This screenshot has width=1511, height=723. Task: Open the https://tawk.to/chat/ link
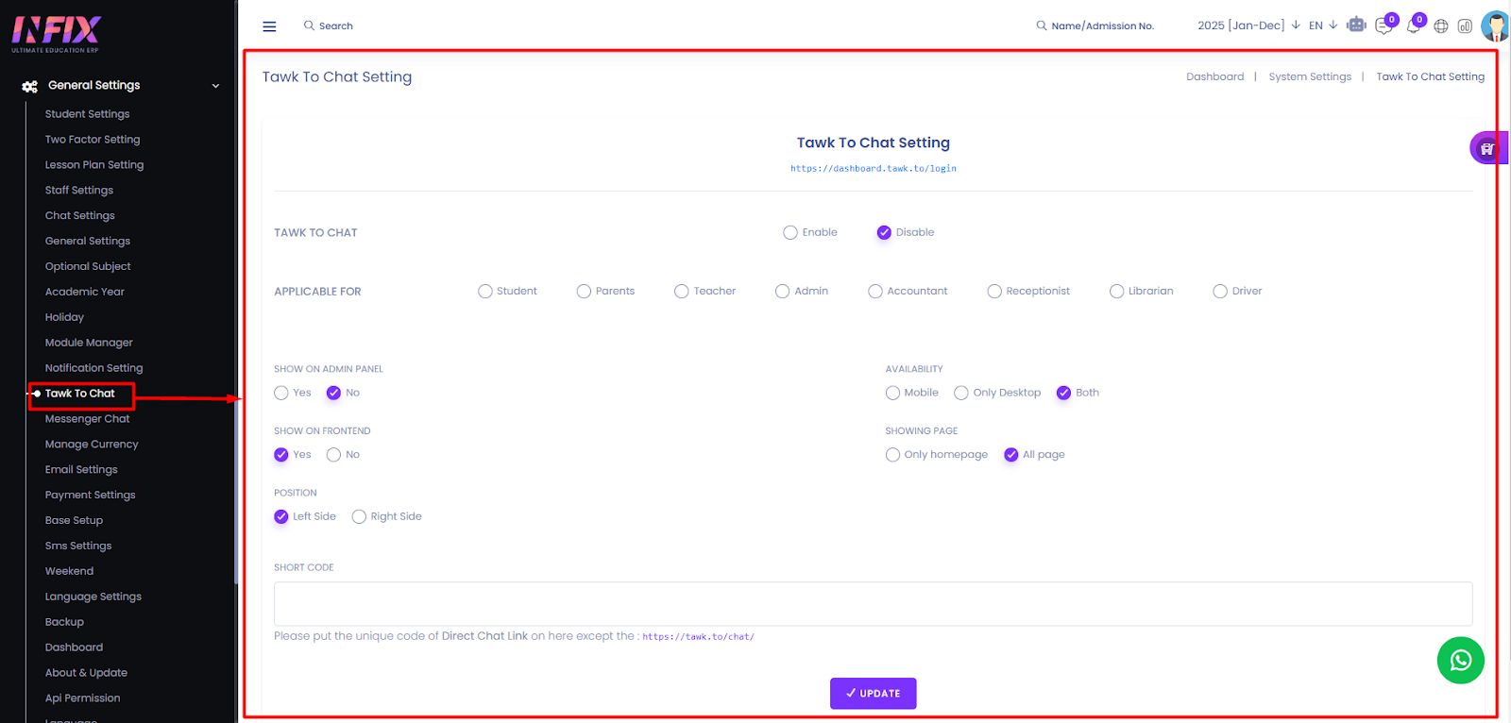(699, 637)
